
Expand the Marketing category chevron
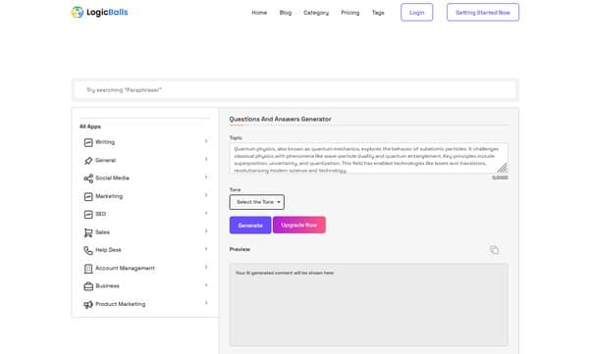point(206,195)
